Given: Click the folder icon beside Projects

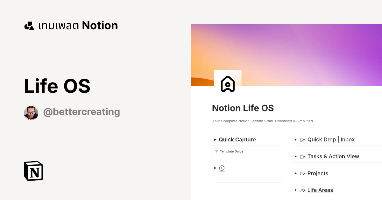Looking at the screenshot, I should pyautogui.click(x=302, y=173).
